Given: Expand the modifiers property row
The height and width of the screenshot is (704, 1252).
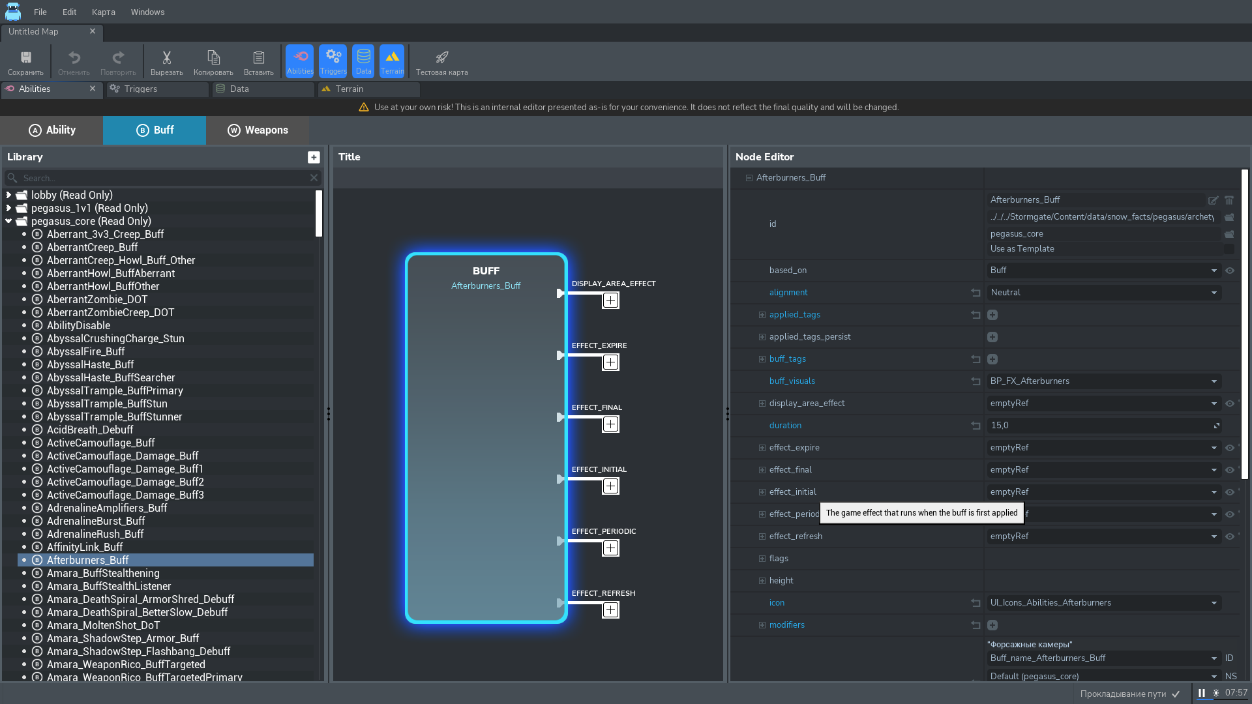Looking at the screenshot, I should tap(762, 625).
